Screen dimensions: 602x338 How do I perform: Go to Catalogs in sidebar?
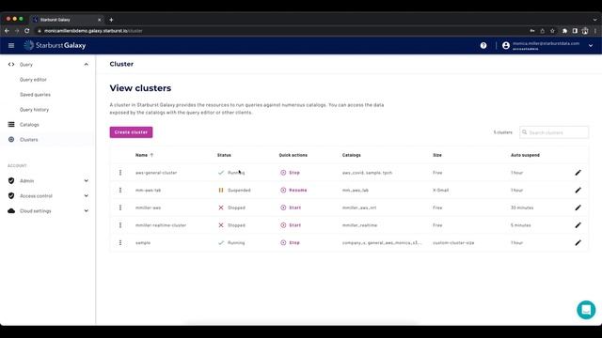click(x=29, y=125)
